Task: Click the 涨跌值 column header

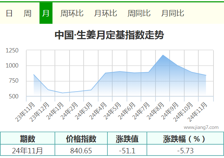Action: [x=127, y=139]
